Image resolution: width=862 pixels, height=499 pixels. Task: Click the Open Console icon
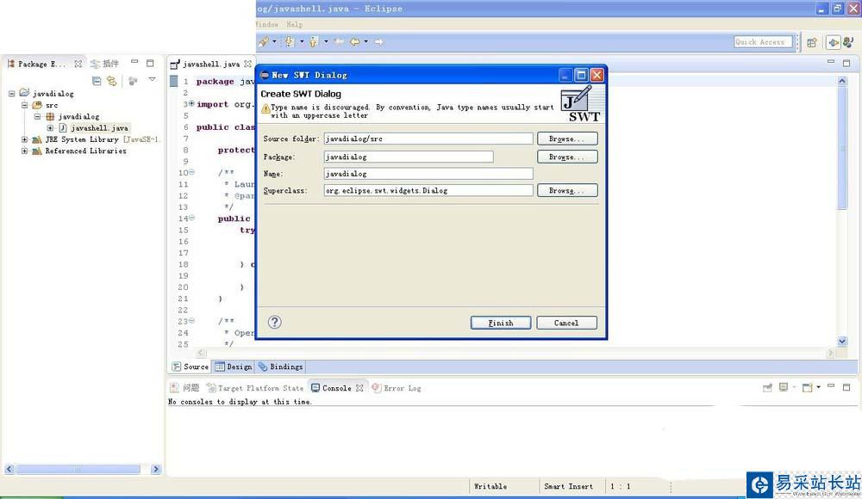[x=807, y=387]
